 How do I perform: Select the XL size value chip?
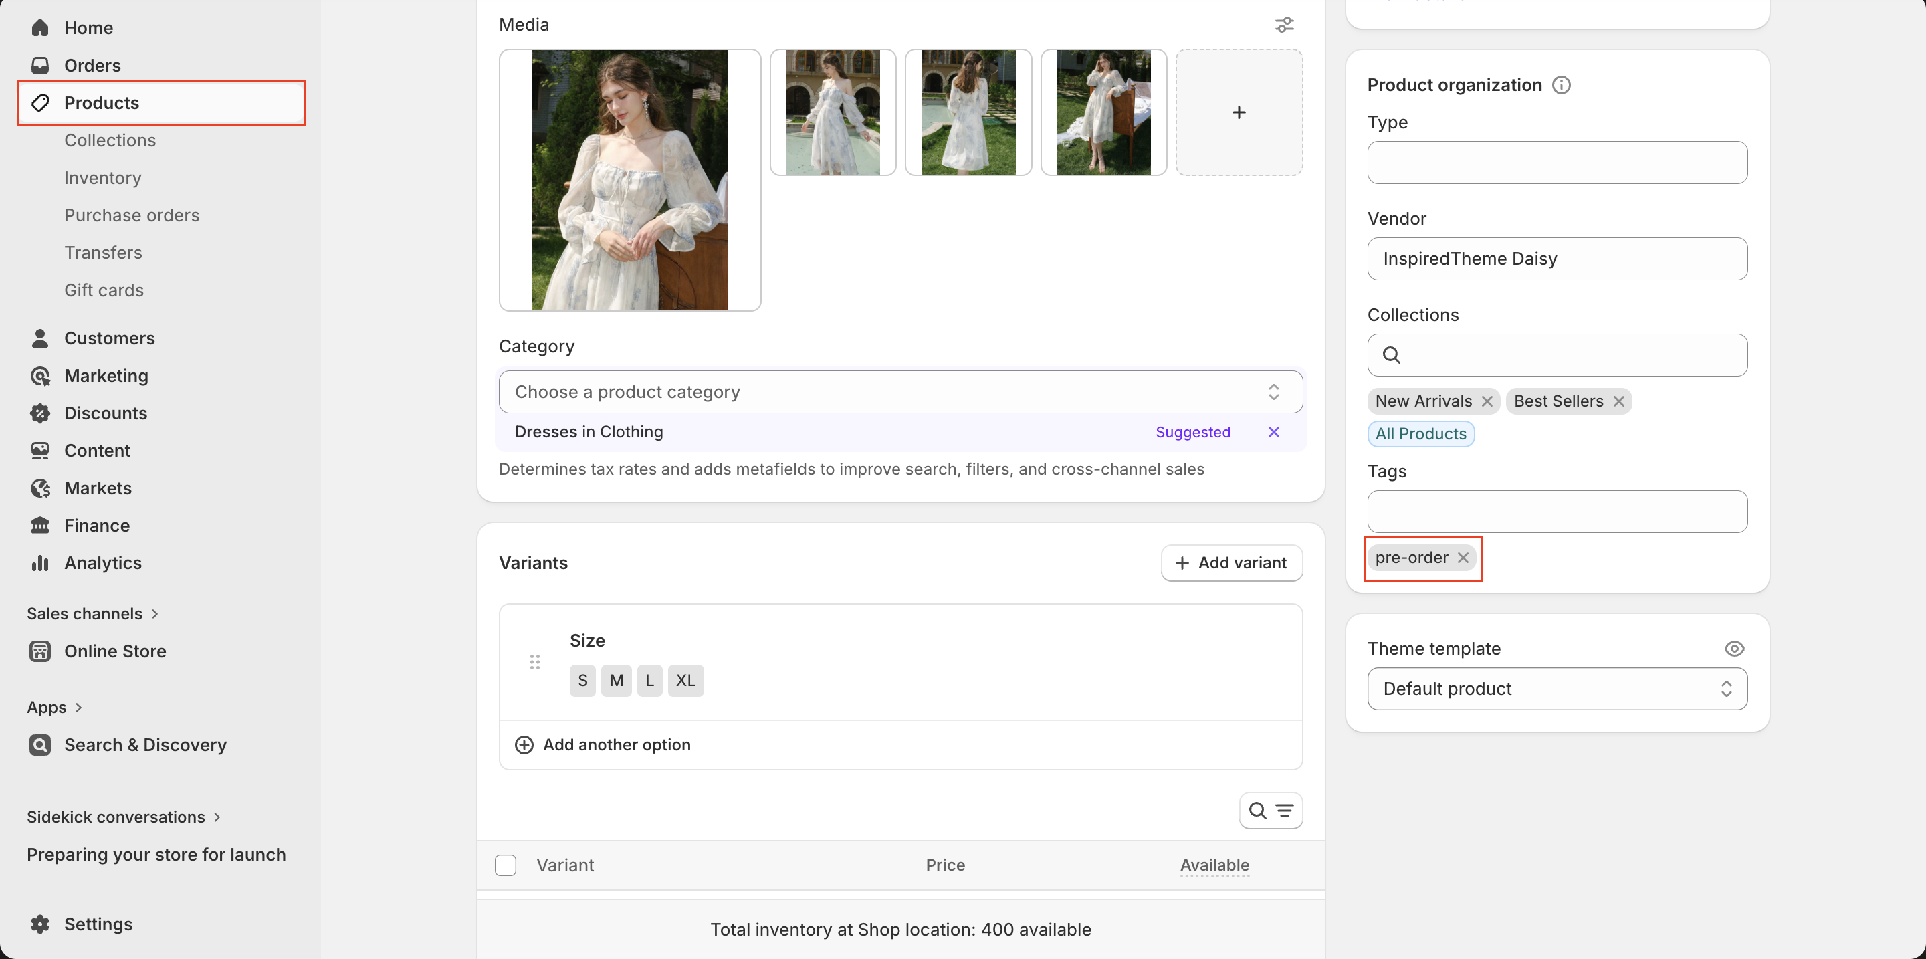coord(685,680)
